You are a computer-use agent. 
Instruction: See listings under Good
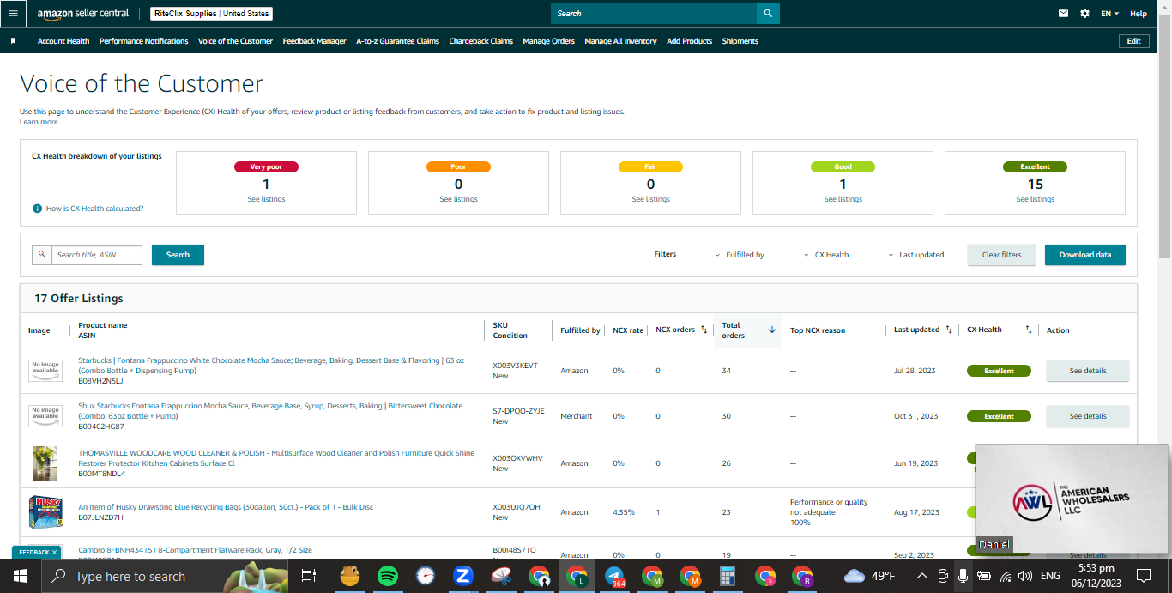pyautogui.click(x=843, y=199)
